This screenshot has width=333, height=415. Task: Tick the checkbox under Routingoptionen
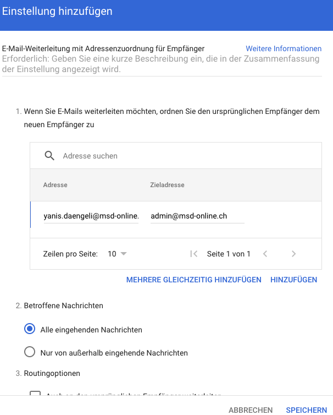point(35,395)
